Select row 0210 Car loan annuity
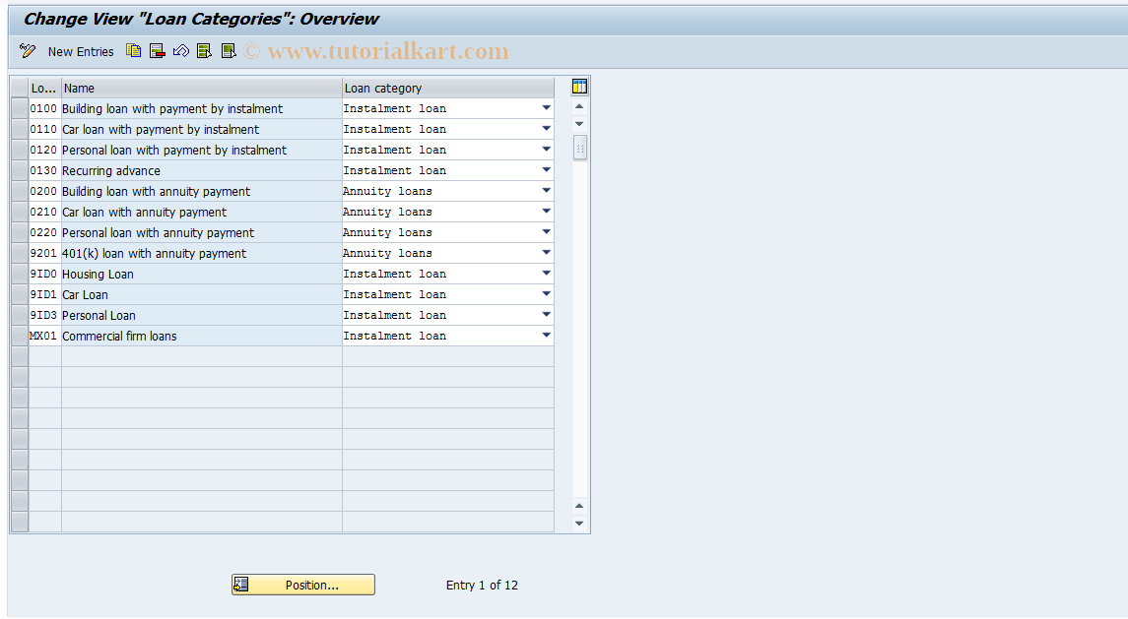This screenshot has width=1128, height=619. click(20, 213)
